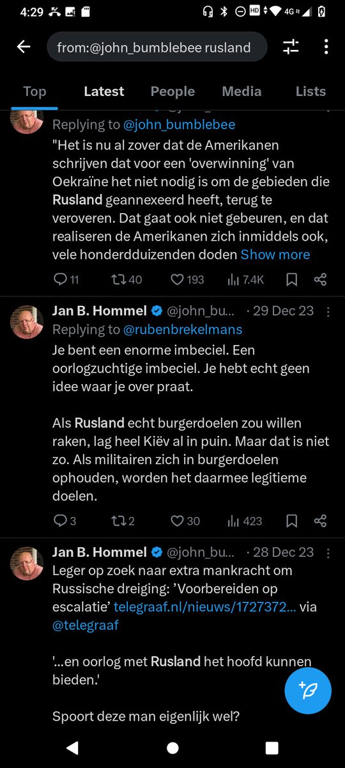The image size is (345, 768).
Task: Open more options on 28 Dec 23 tweet
Action: pos(328,553)
